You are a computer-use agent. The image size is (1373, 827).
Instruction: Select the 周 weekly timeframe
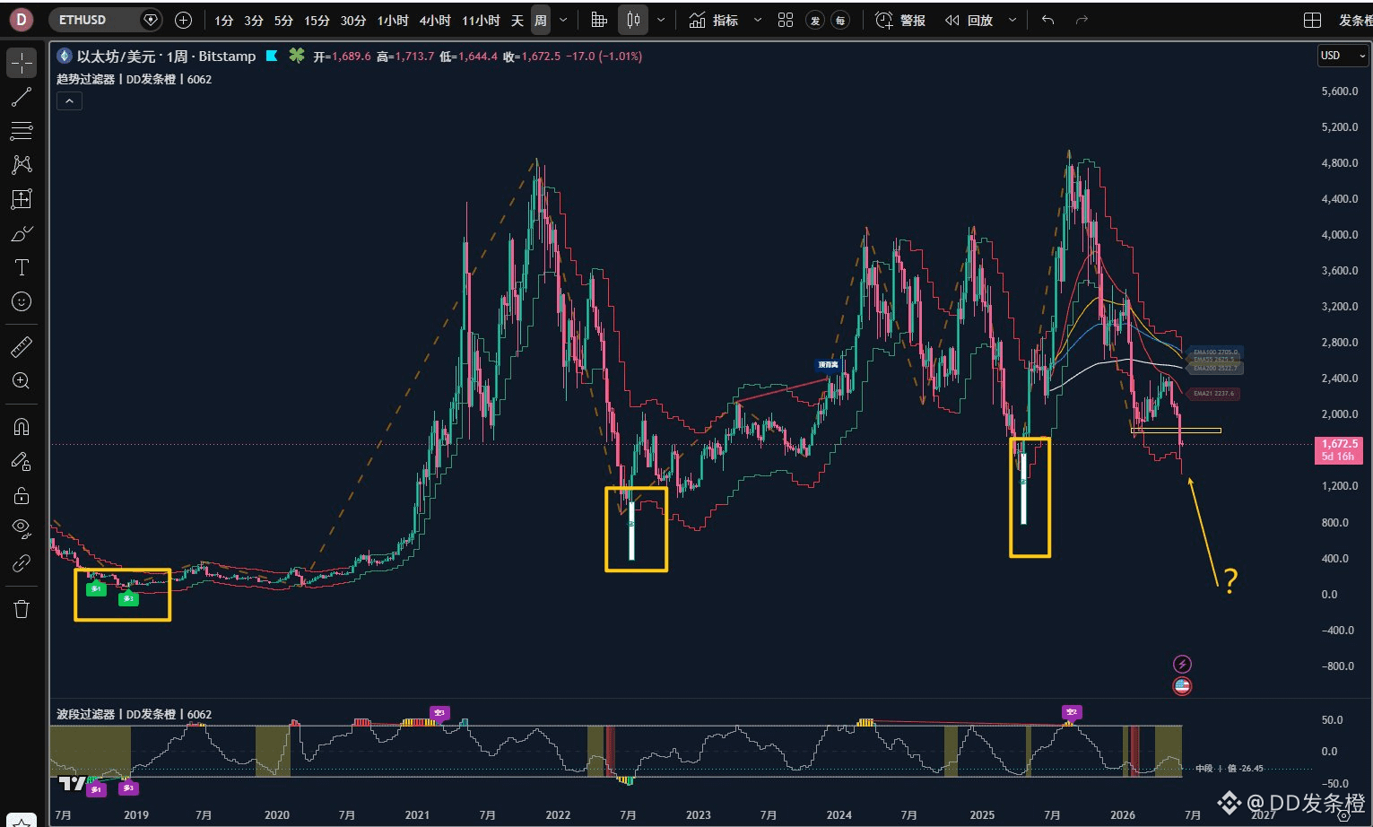tap(541, 20)
